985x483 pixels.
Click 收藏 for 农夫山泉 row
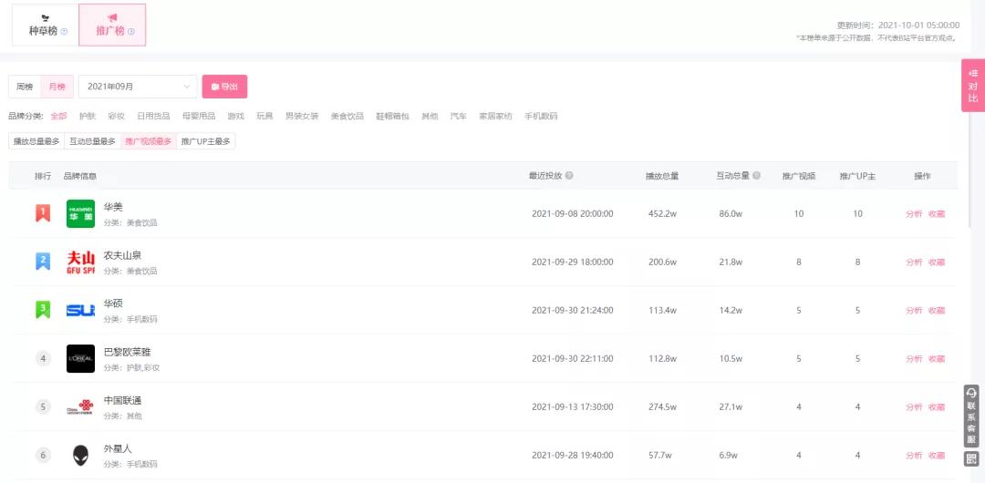pyautogui.click(x=937, y=262)
